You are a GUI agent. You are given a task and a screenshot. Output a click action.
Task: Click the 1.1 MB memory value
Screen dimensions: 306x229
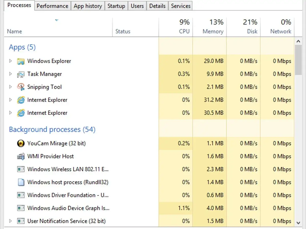pos(215,144)
